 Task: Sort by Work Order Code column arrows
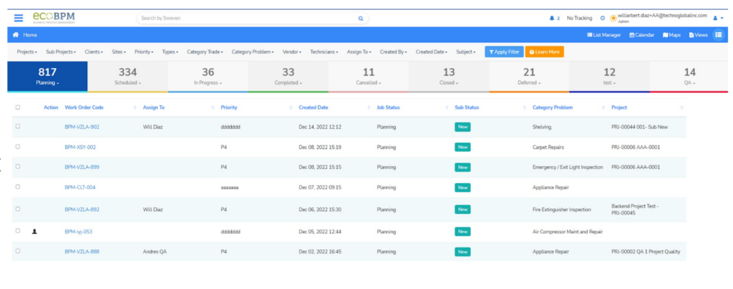(x=135, y=107)
